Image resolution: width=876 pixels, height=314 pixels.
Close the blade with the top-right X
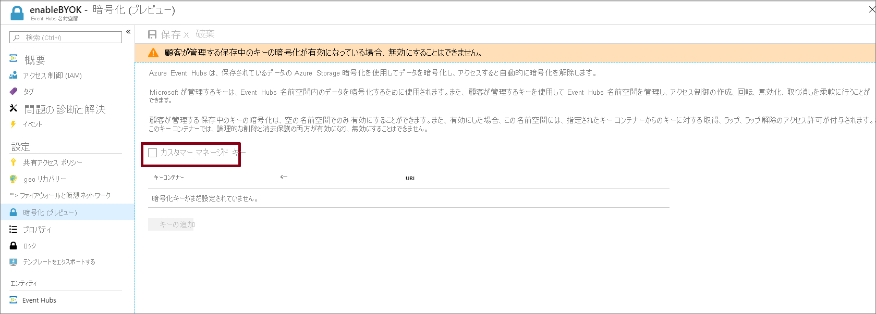coord(871,9)
